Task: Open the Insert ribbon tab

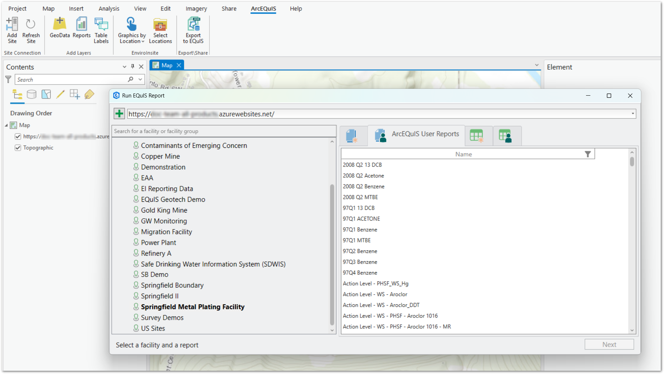Action: (76, 9)
